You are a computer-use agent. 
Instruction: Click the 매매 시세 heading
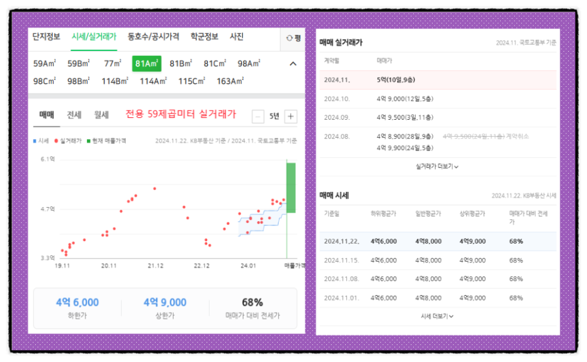pyautogui.click(x=334, y=196)
